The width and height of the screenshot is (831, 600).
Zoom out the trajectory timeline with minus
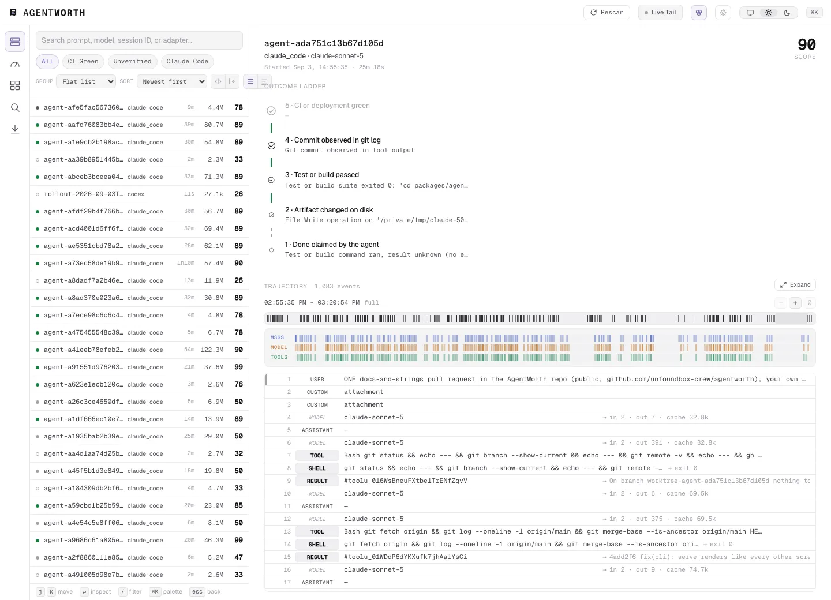pos(781,303)
